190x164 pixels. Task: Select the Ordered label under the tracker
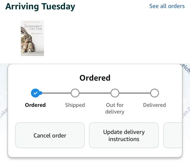35,105
